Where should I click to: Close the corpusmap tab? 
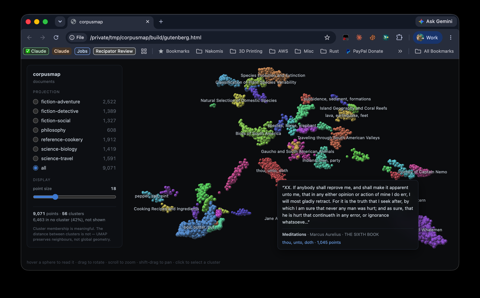148,22
